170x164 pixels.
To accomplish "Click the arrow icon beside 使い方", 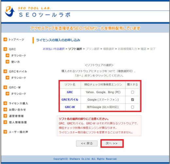I will (x=8, y=62).
